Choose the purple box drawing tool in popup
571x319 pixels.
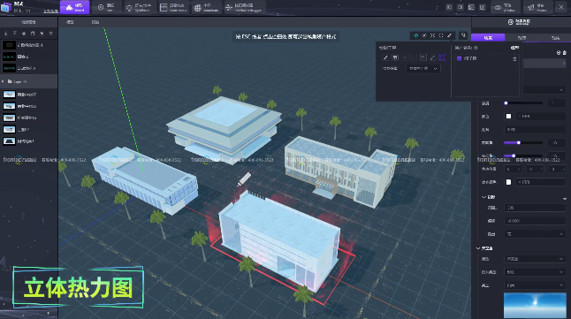(x=442, y=57)
